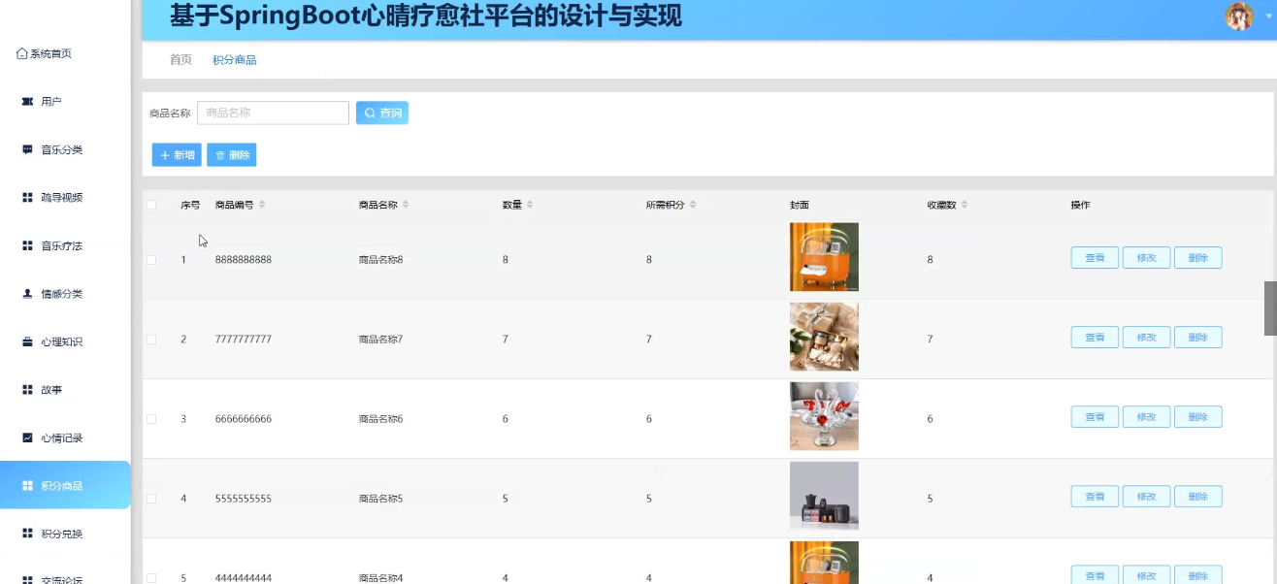Focus the 商品名称 search input field
The image size is (1277, 584).
click(273, 114)
